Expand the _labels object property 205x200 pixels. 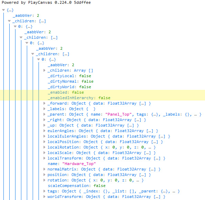click(x=44, y=109)
